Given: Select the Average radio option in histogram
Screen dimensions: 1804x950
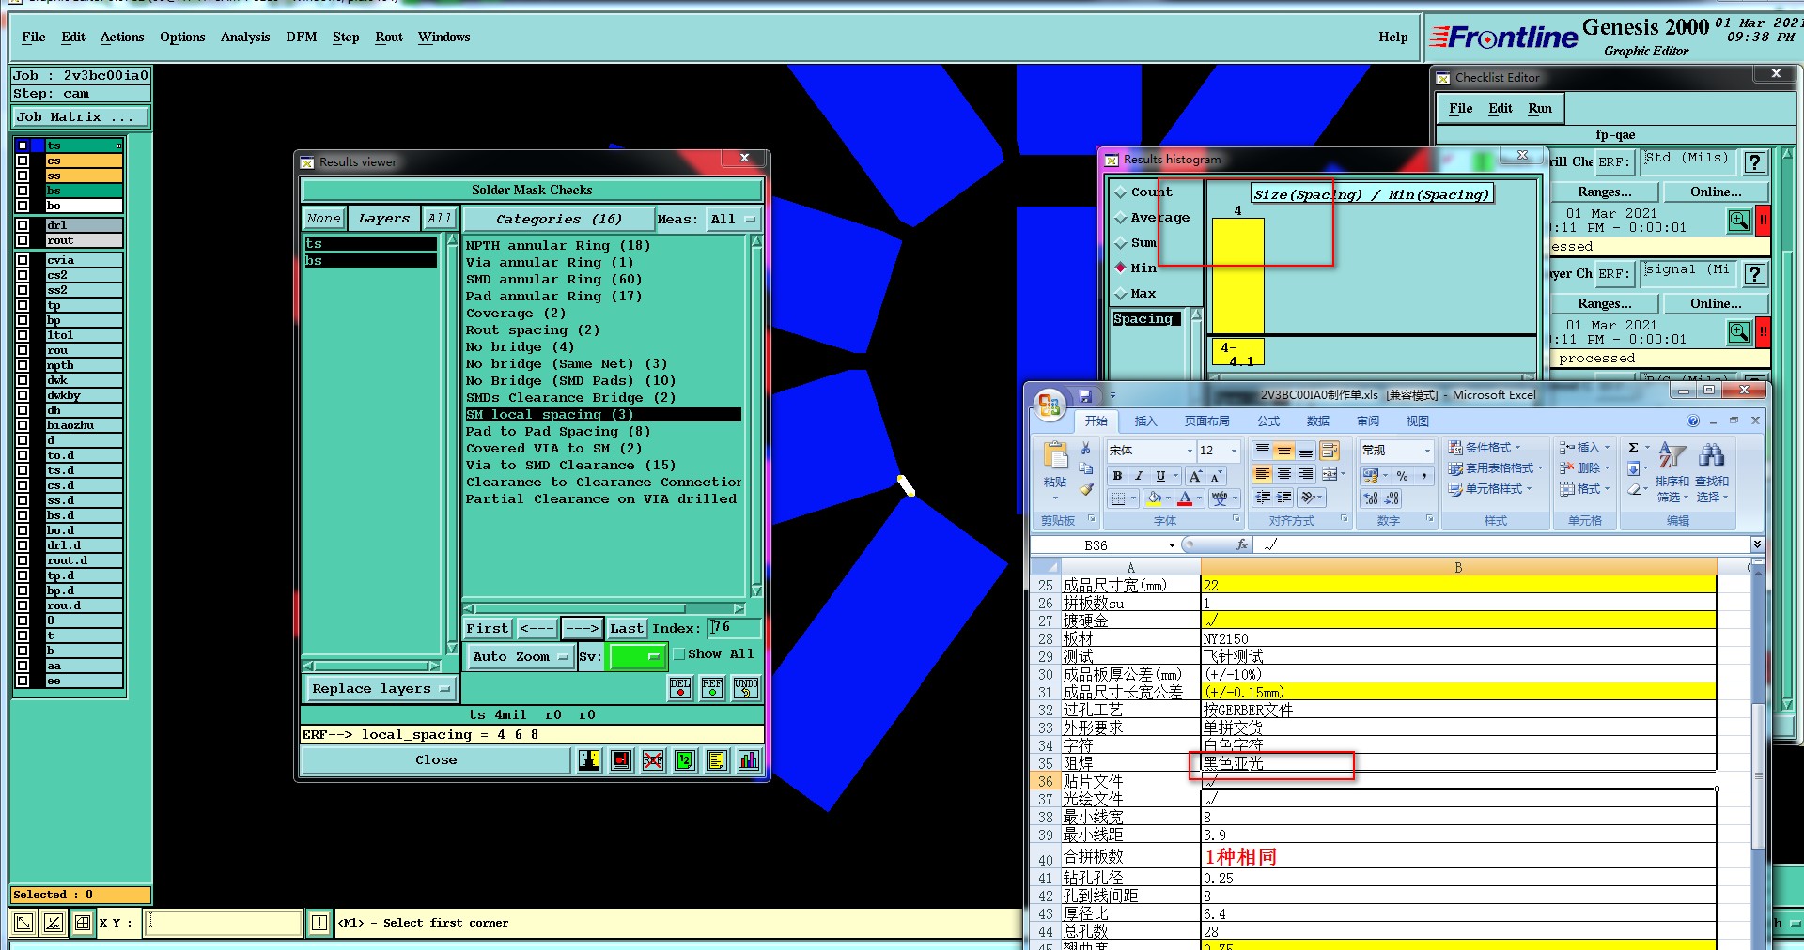Looking at the screenshot, I should (1120, 218).
